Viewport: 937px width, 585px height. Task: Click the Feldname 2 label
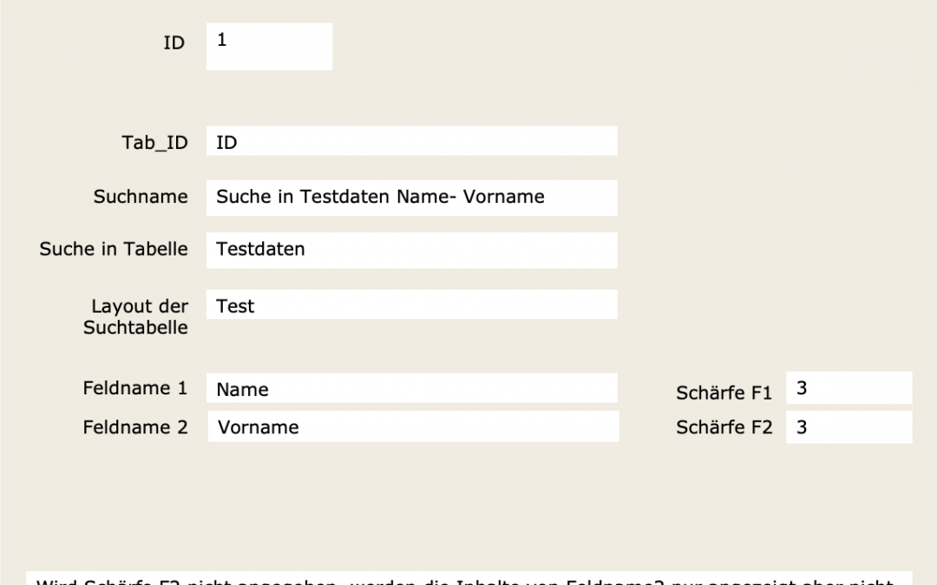[x=135, y=427]
